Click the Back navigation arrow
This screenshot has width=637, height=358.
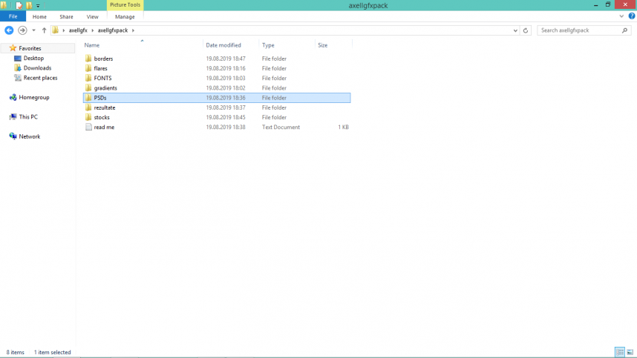coord(9,30)
